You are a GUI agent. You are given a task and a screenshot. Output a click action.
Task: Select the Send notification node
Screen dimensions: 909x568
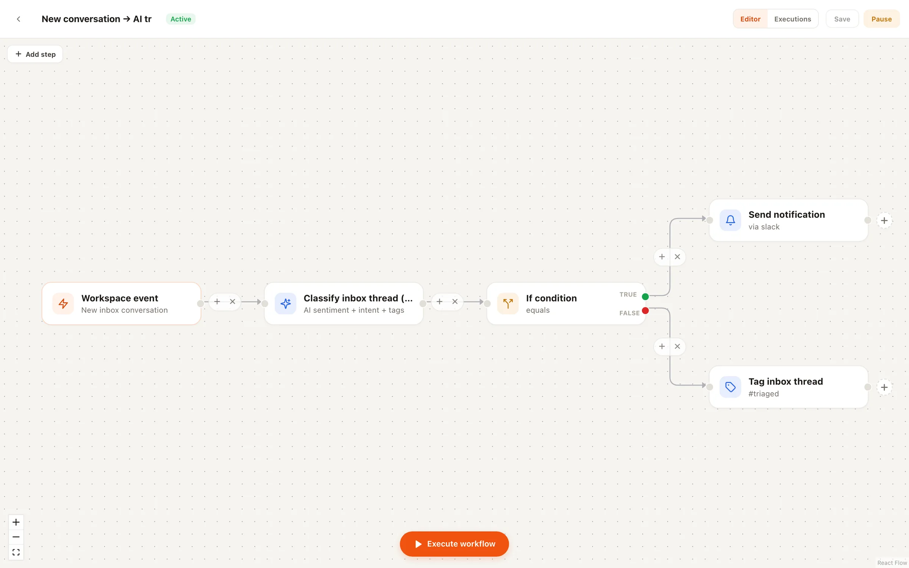[x=789, y=220]
